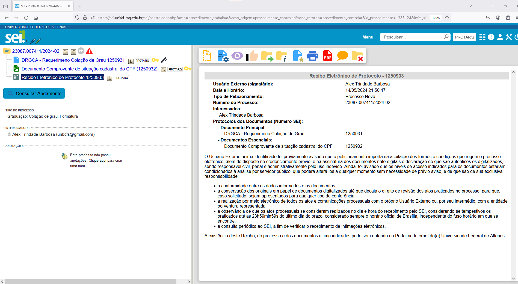
Task: Click the PROTARQ tag on CPF document row
Action: (175, 69)
